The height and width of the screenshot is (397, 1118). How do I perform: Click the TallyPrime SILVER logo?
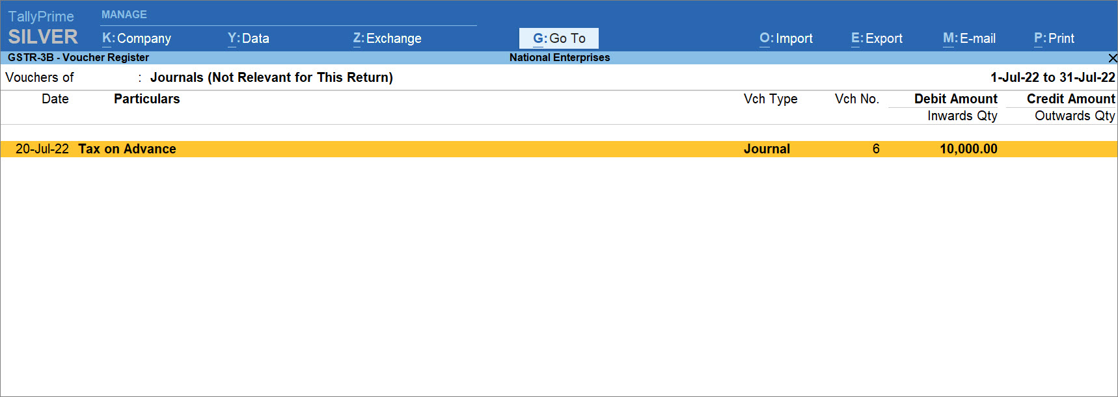tap(42, 27)
